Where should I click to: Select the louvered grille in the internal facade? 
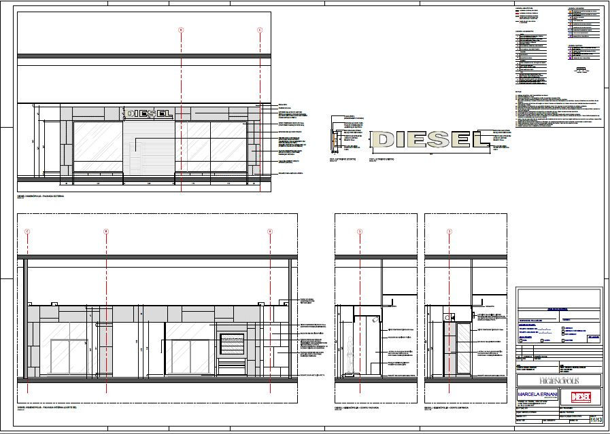(x=233, y=344)
